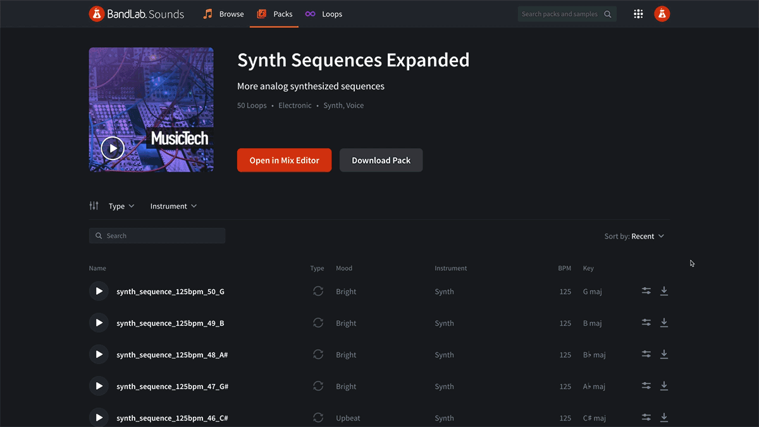Image resolution: width=759 pixels, height=427 pixels.
Task: Click inside the loop search field
Action: (x=157, y=235)
